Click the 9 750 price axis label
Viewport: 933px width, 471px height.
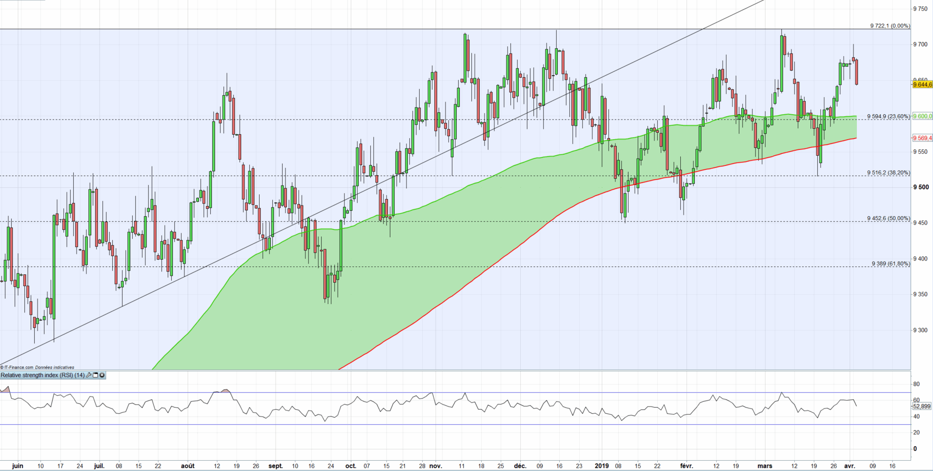(x=920, y=8)
